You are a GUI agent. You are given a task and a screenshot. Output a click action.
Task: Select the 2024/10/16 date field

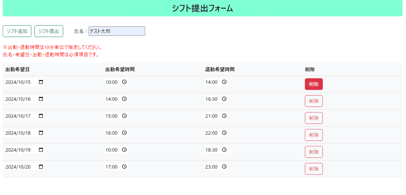point(25,99)
